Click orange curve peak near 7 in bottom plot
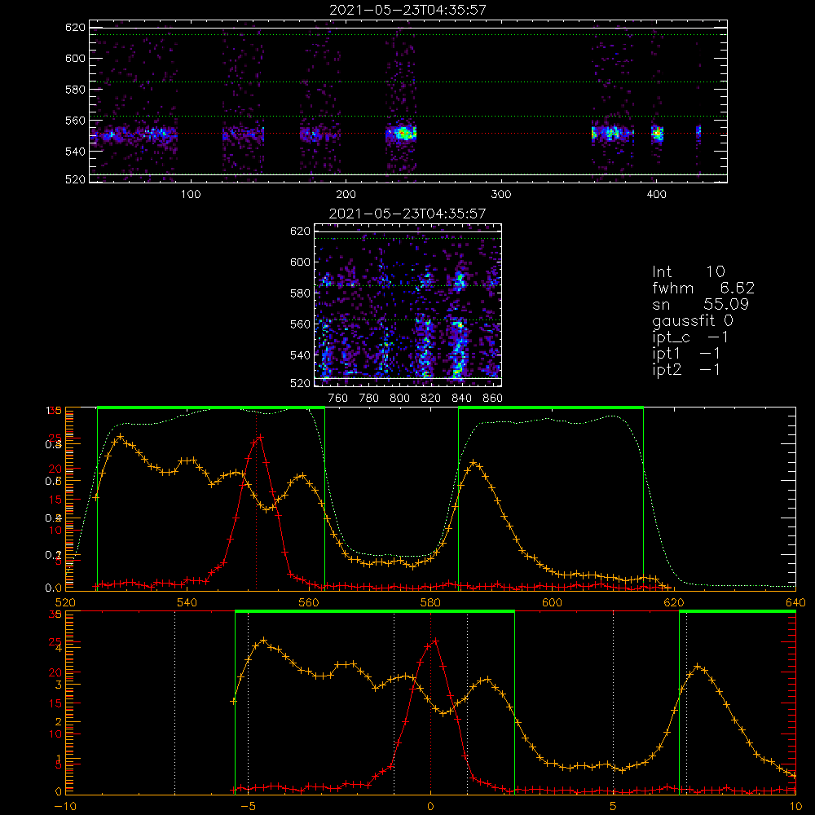The height and width of the screenshot is (815, 815). [x=698, y=667]
